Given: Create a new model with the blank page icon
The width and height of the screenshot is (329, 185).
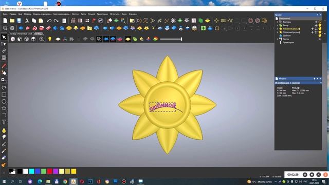Looking at the screenshot, I should (5, 21).
